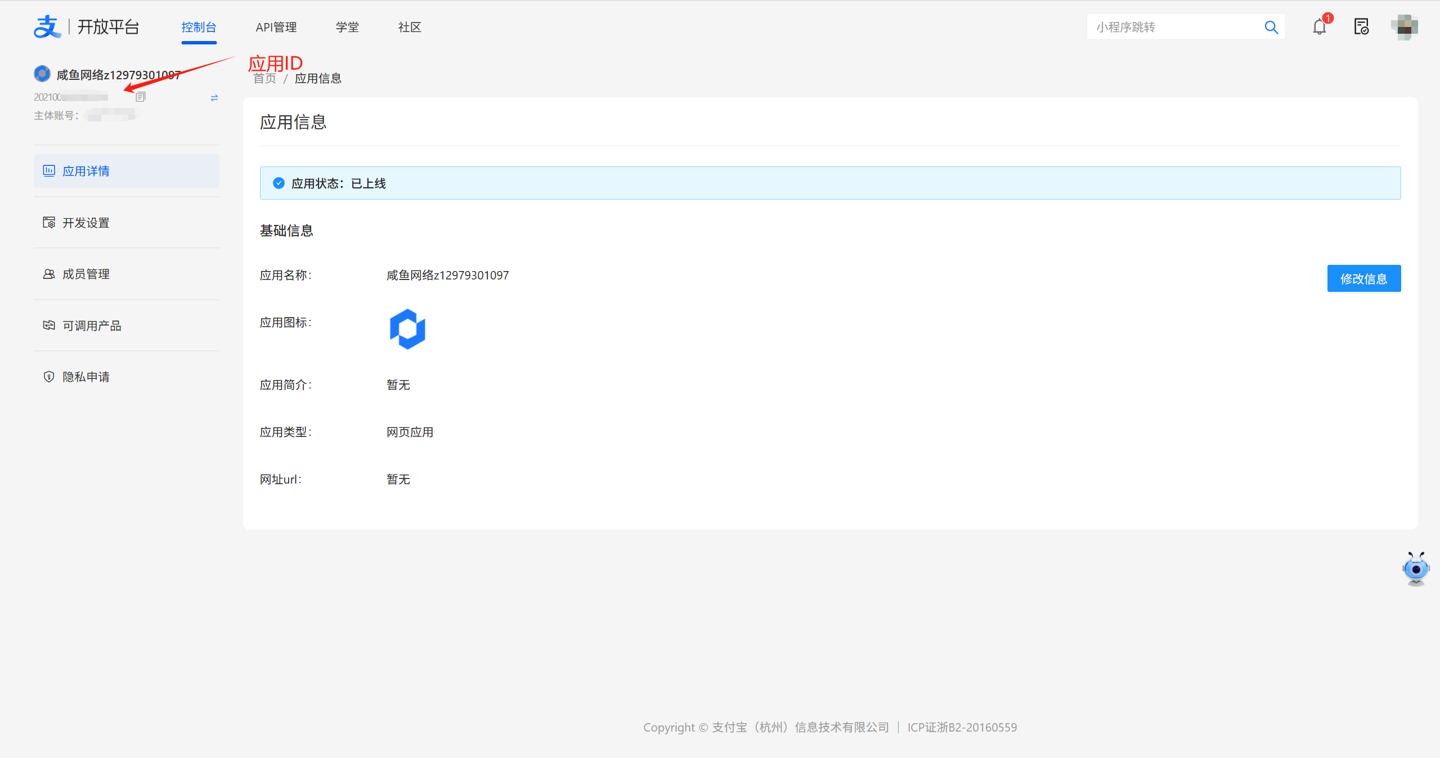Open the API管理 tab

pos(276,27)
